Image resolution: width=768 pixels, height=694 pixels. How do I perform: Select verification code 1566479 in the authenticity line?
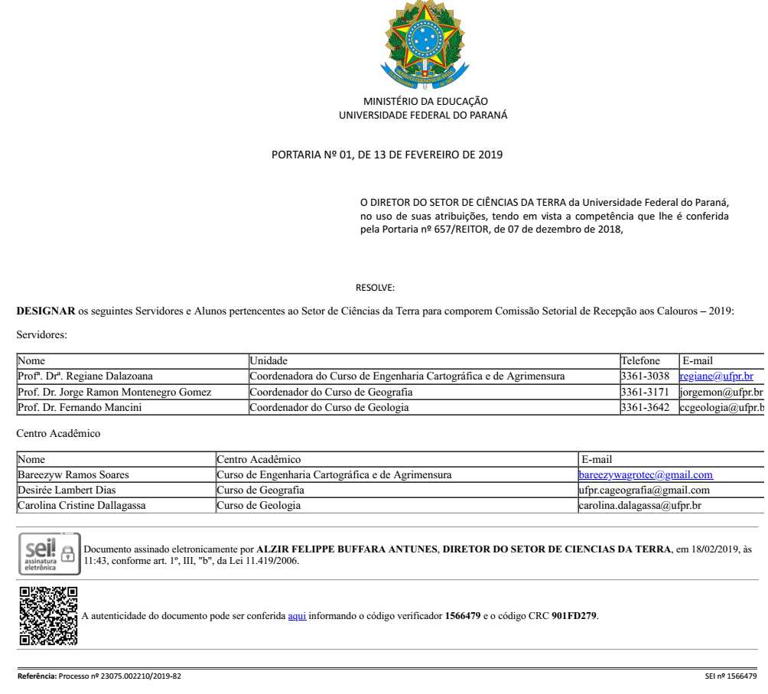[462, 616]
